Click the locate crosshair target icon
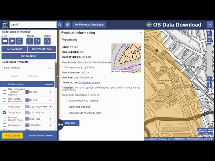This screenshot has height=161, width=215. click(x=68, y=25)
